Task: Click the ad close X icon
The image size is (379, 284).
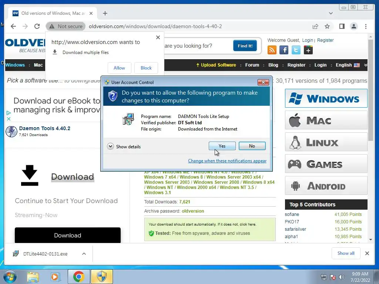Action: (x=9, y=119)
